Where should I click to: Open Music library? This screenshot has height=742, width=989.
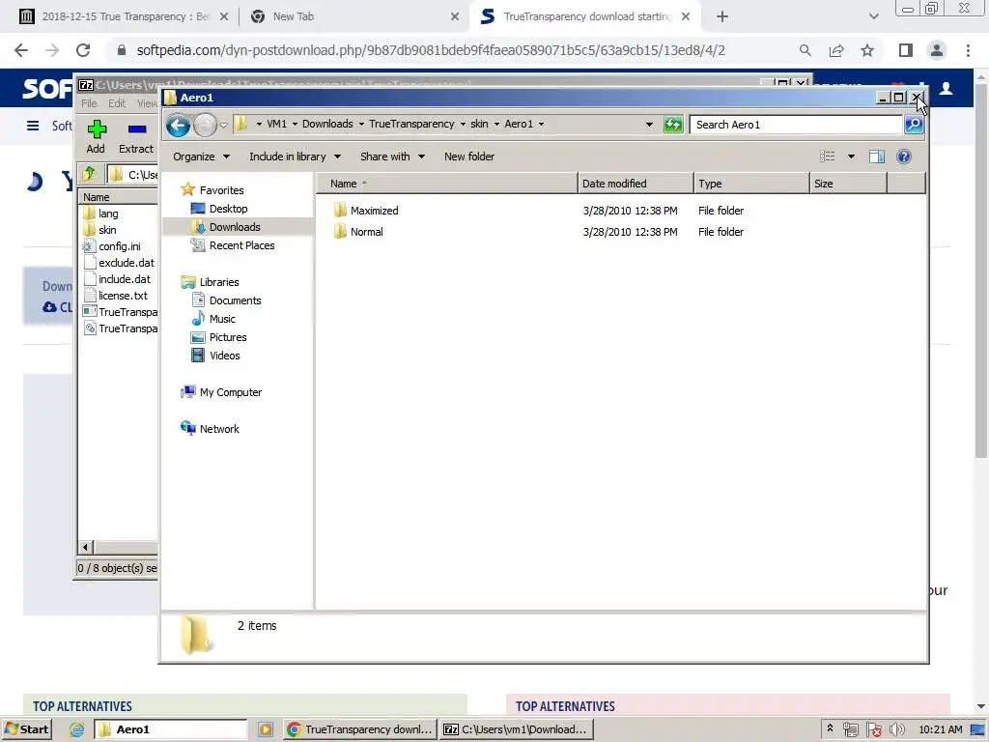click(x=213, y=319)
